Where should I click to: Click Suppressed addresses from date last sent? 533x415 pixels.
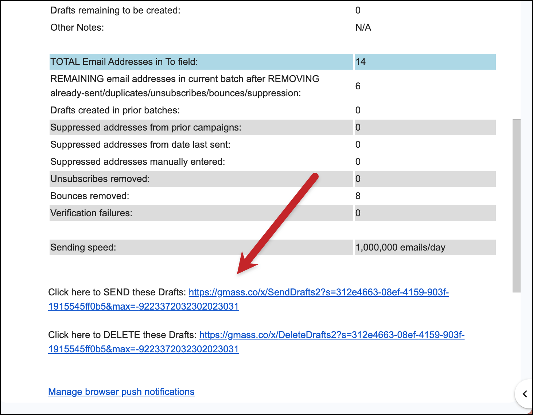click(x=140, y=144)
